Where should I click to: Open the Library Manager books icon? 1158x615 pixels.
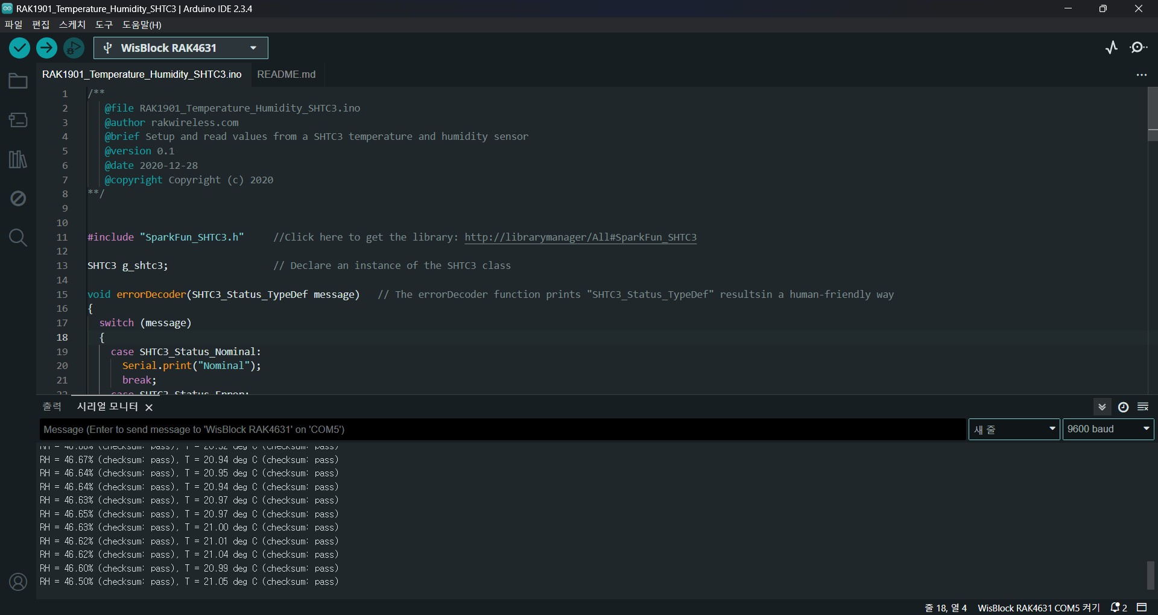[18, 159]
